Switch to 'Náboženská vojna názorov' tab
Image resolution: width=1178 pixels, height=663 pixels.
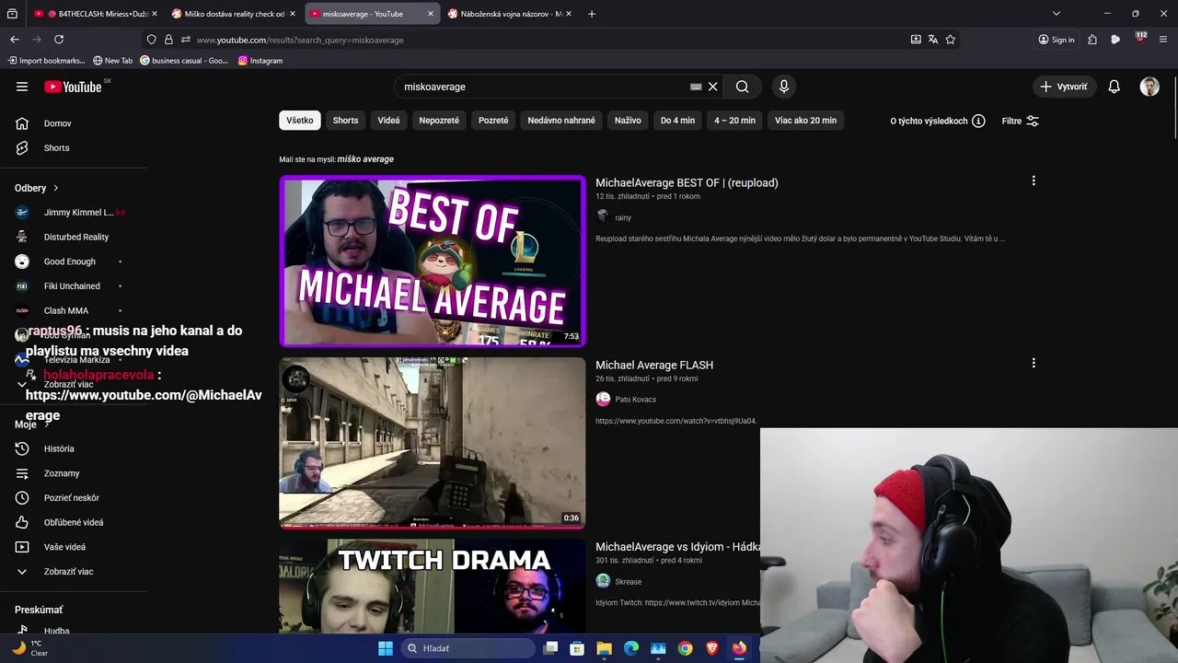point(509,14)
